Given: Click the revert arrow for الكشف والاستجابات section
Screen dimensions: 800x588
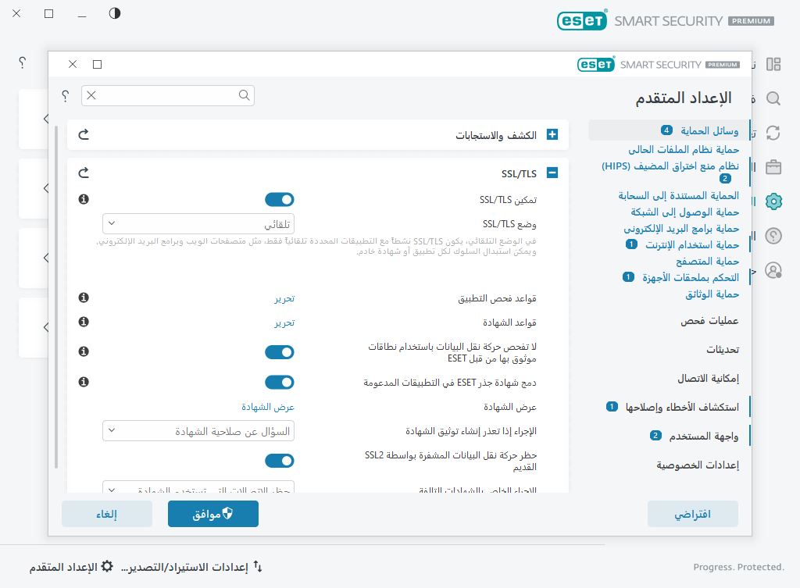Looking at the screenshot, I should tap(84, 134).
